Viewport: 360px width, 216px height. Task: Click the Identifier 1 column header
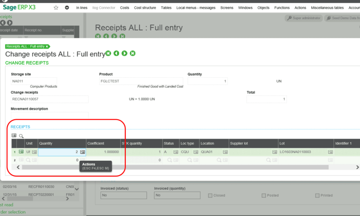pos(347,144)
